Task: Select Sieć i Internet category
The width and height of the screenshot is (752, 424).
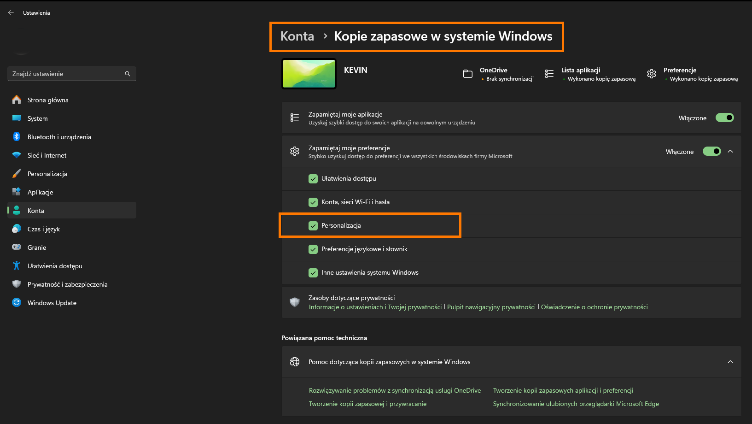Action: [x=72, y=155]
